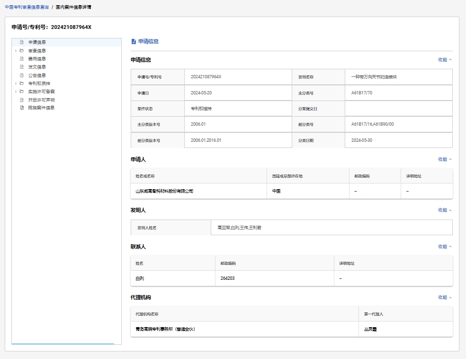
Task: Click main class version value 2006.01
Action: click(x=198, y=124)
